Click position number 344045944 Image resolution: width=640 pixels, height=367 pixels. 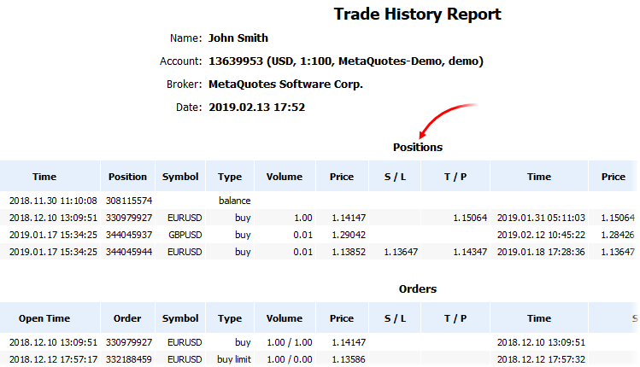[x=128, y=252]
